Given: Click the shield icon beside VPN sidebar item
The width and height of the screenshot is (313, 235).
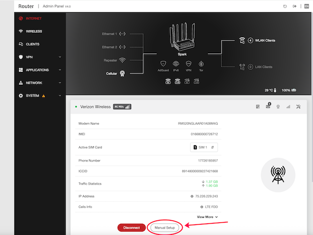Looking at the screenshot, I should pos(21,57).
